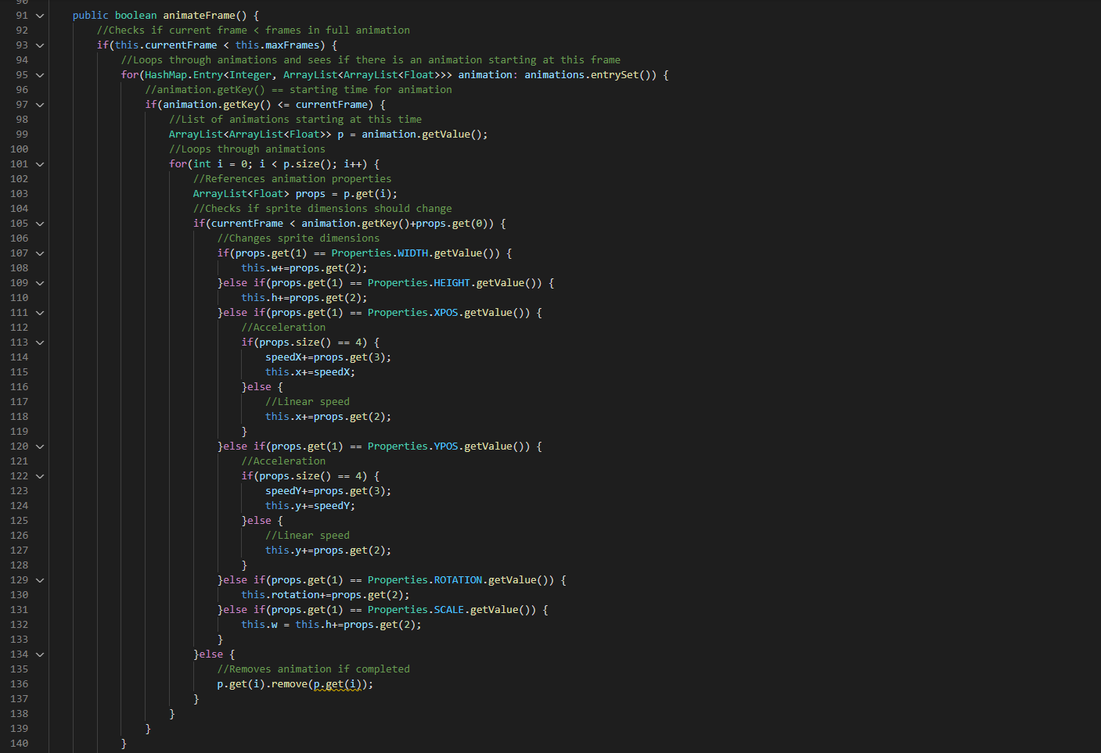
Task: Fold the maxFrames if-block at line 93
Action: tap(40, 45)
